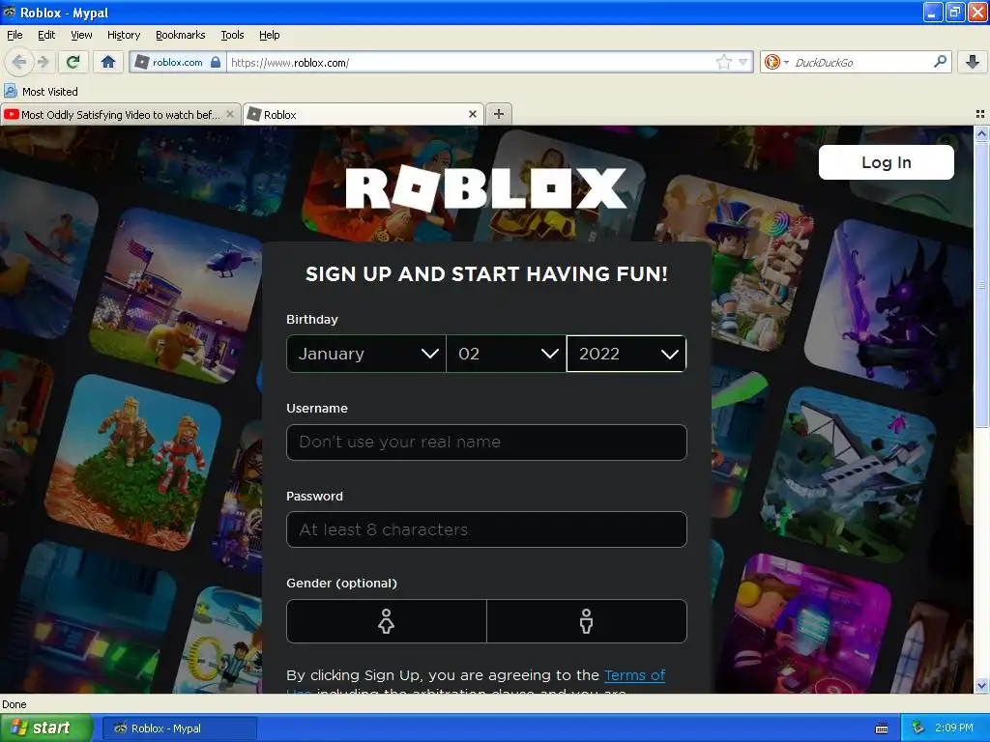Viewport: 990px width, 742px height.
Task: Click the Mypal raccoon icon in title bar
Action: coord(10,12)
